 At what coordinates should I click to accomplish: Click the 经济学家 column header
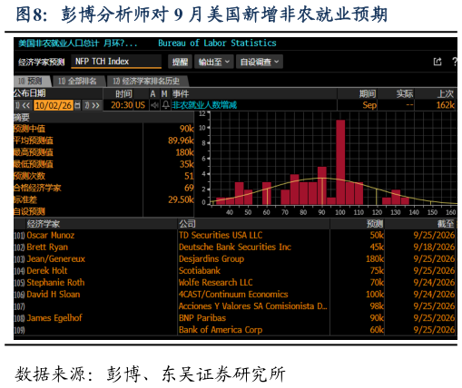click(x=44, y=224)
